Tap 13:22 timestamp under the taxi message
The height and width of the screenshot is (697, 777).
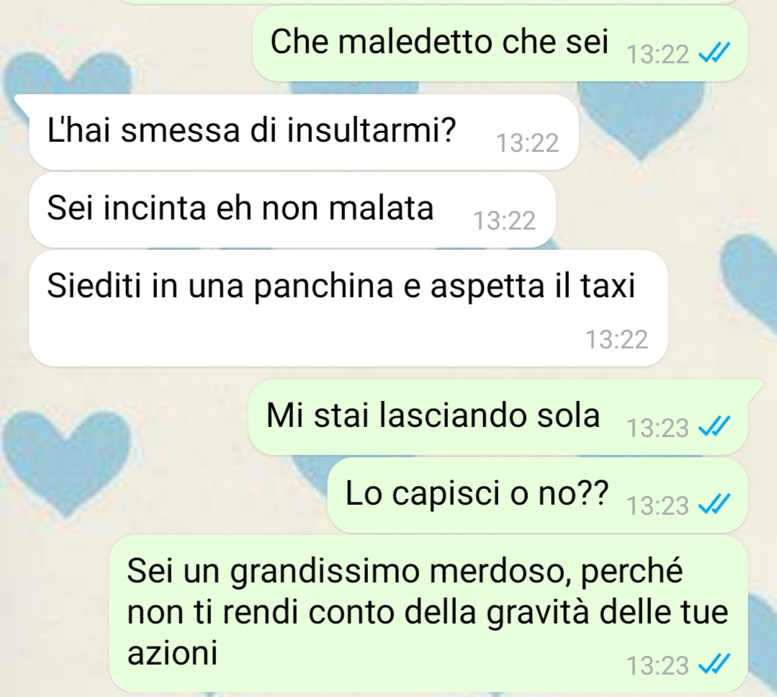616,340
